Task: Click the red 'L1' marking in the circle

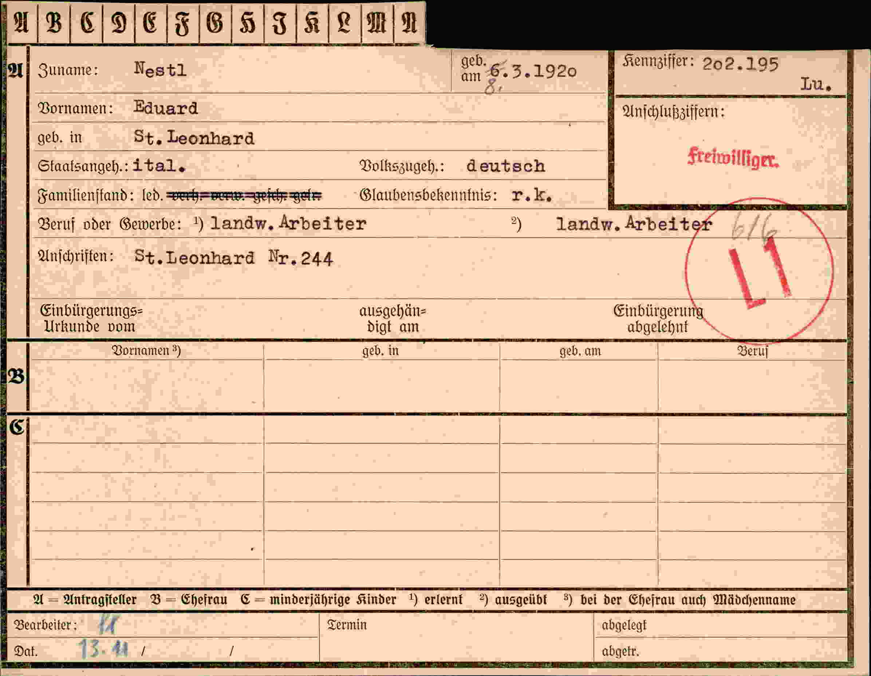Action: pyautogui.click(x=760, y=273)
